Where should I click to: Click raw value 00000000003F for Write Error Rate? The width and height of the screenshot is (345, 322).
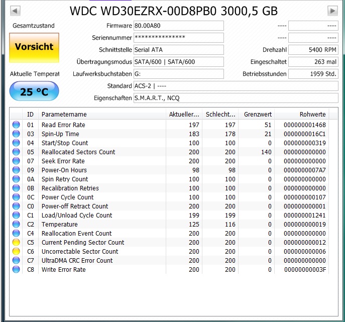point(305,270)
